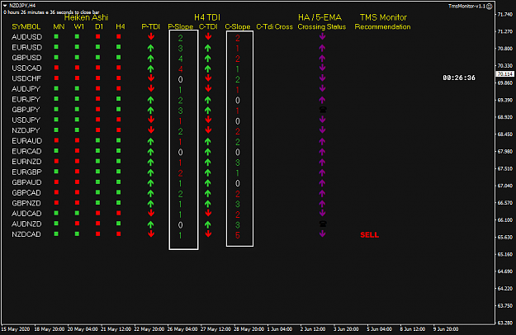Image resolution: width=516 pixels, height=335 pixels.
Task: Click the EURJPY purple up crossing arrow
Action: [x=322, y=100]
